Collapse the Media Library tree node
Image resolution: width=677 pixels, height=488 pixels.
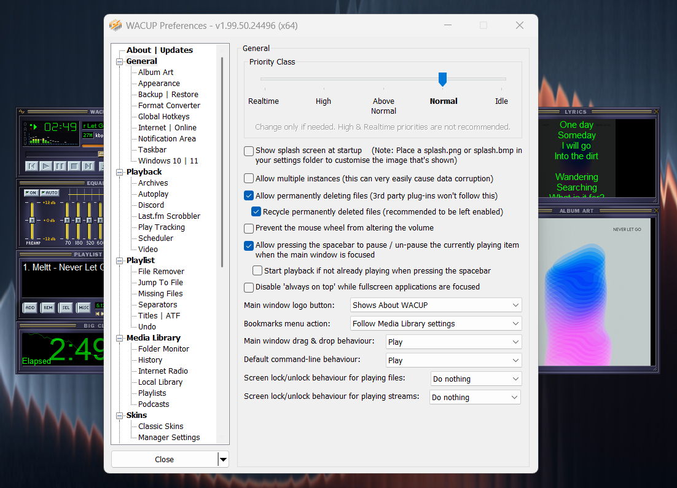[x=120, y=338]
